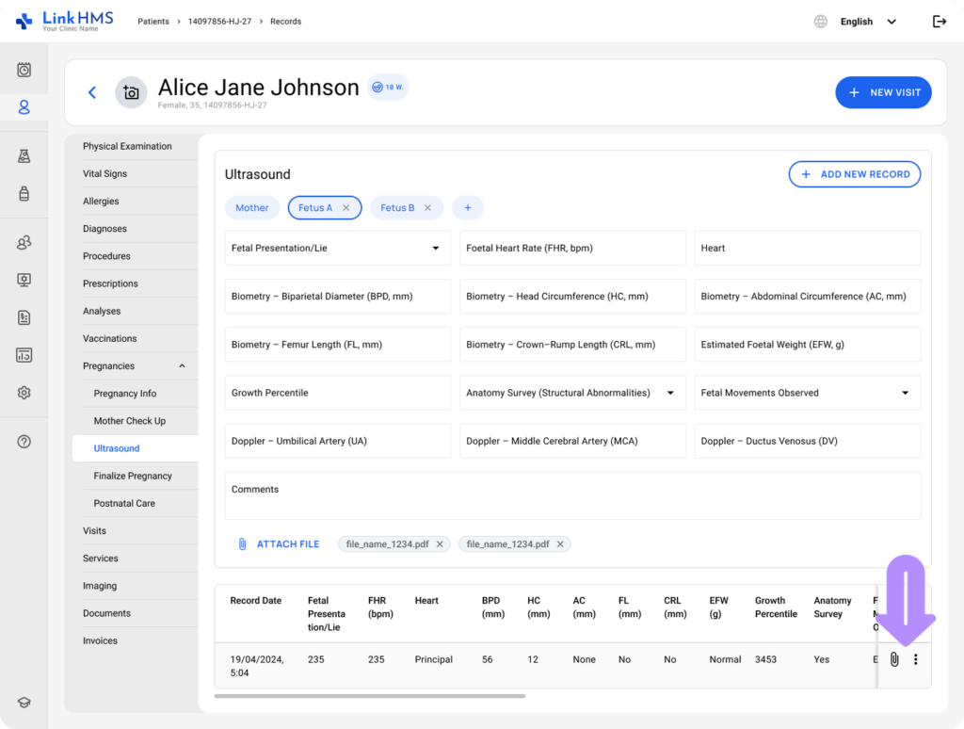Click the laboratory flask sidebar icon

pyautogui.click(x=24, y=156)
